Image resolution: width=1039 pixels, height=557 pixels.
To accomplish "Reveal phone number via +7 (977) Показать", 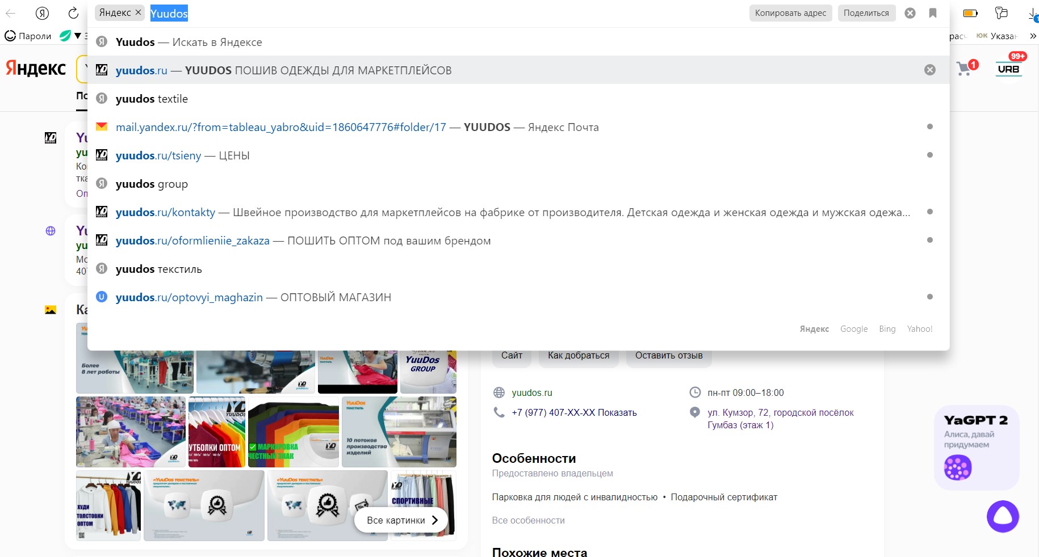I will (x=574, y=413).
